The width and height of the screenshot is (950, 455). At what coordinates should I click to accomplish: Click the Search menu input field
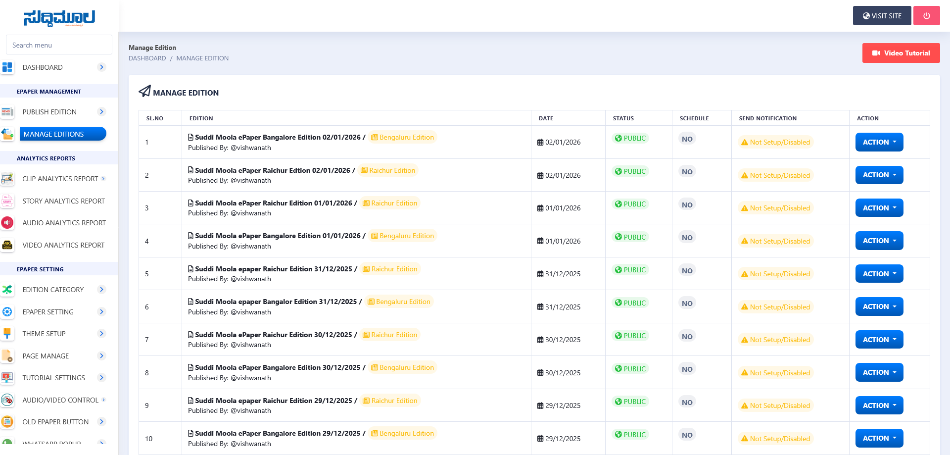pos(59,45)
